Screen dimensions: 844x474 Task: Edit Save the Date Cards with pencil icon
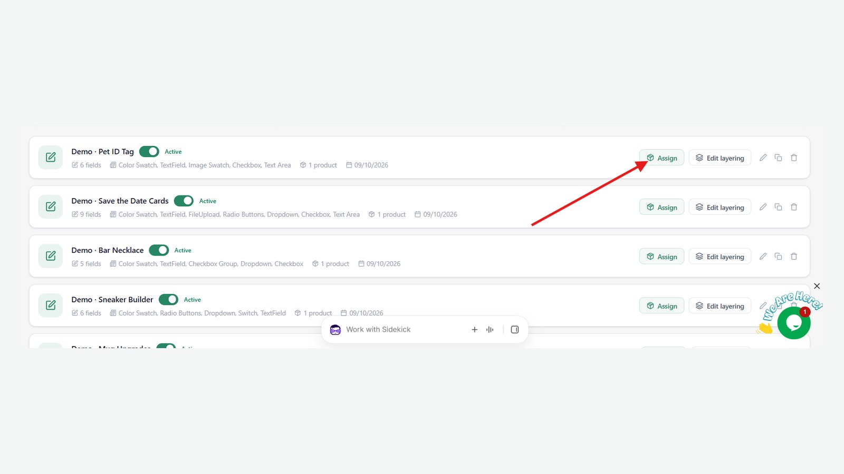tap(763, 207)
